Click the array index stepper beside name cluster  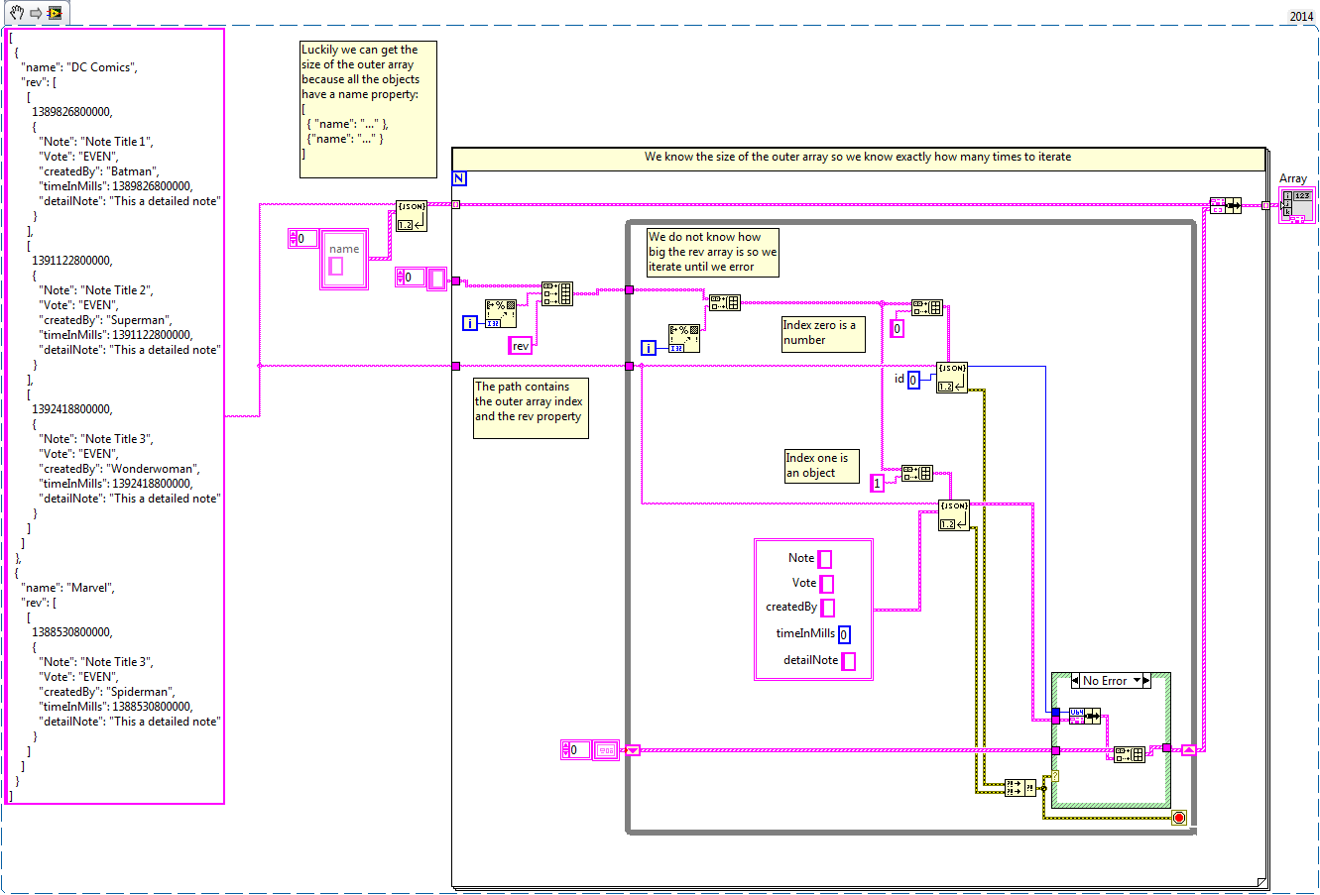pyautogui.click(x=294, y=238)
